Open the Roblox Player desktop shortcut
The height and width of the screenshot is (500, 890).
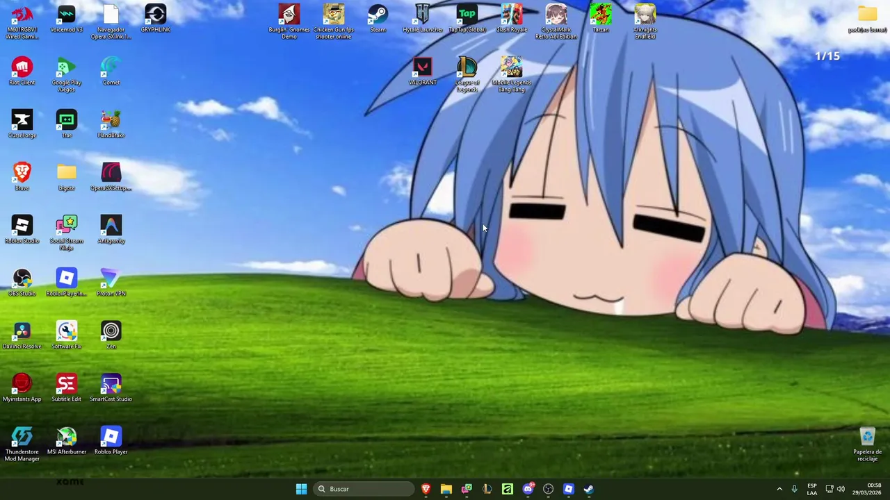111,442
